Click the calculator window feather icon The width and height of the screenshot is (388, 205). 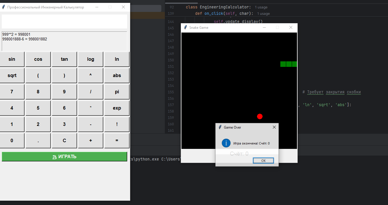(x=4, y=7)
